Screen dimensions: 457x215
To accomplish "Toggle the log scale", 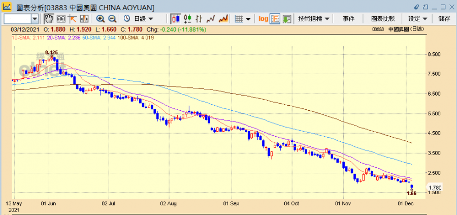I will (x=263, y=19).
